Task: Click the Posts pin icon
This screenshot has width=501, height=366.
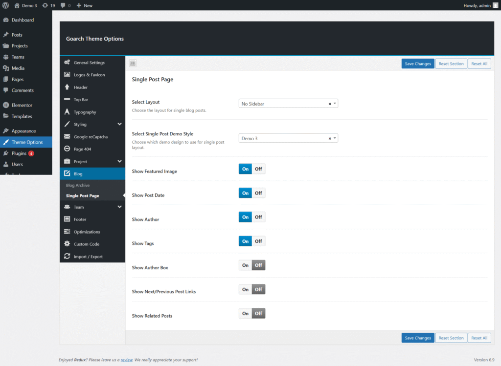Action: click(6, 35)
